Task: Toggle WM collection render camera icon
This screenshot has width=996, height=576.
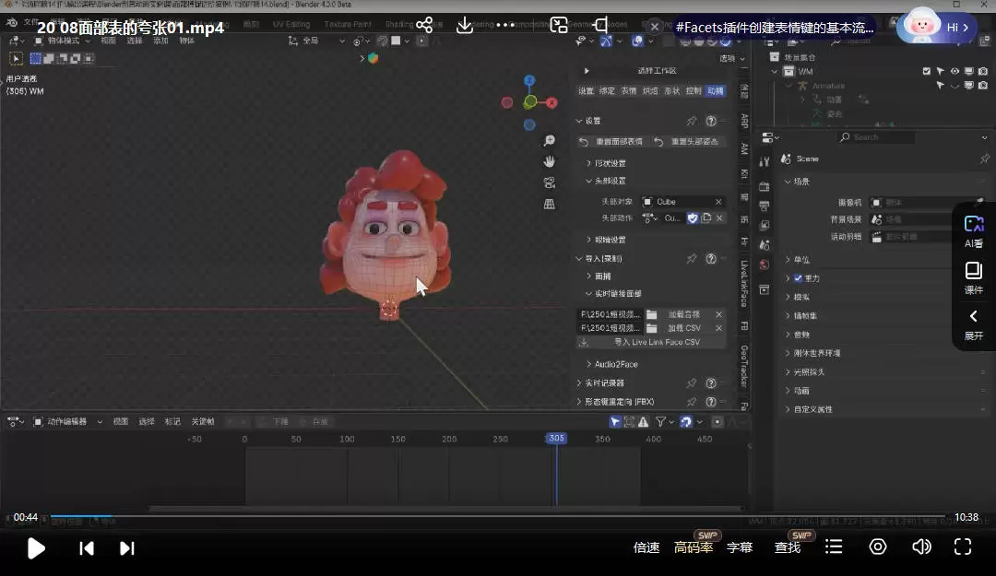Action: (983, 71)
